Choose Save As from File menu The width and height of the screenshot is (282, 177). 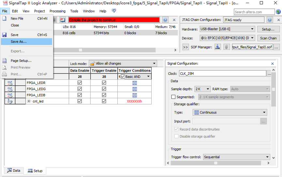pyautogui.click(x=19, y=42)
